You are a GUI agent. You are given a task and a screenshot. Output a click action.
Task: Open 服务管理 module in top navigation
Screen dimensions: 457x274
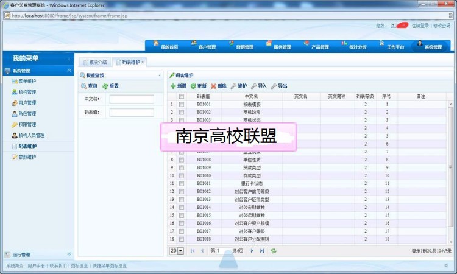[x=278, y=46]
